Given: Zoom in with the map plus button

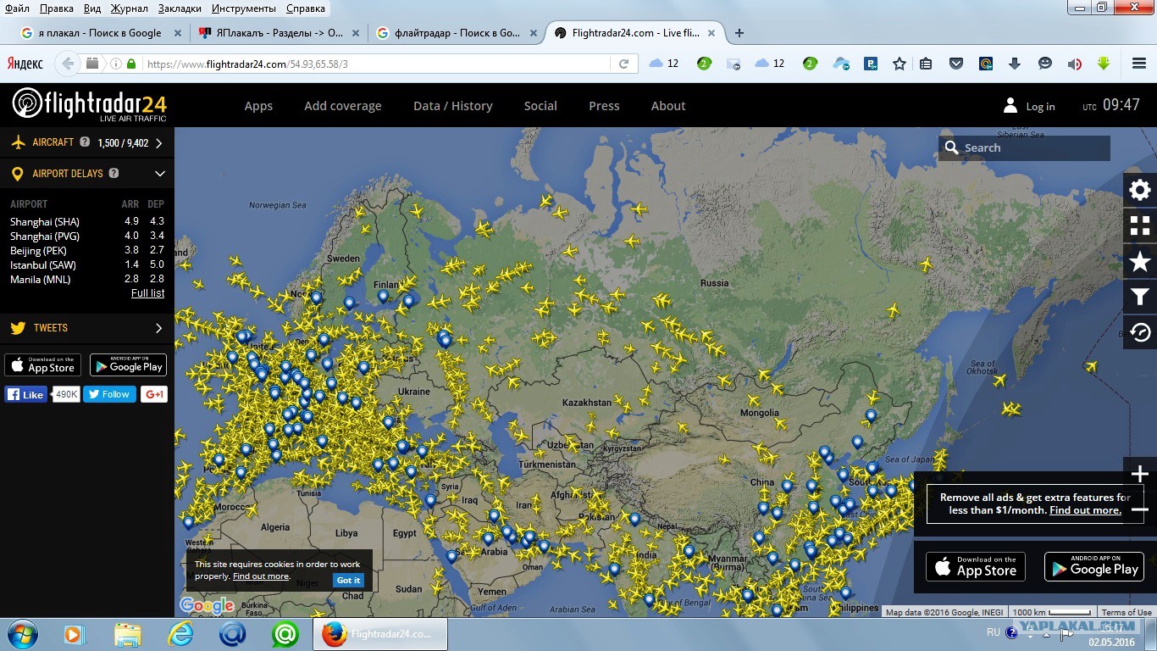Looking at the screenshot, I should [1140, 474].
